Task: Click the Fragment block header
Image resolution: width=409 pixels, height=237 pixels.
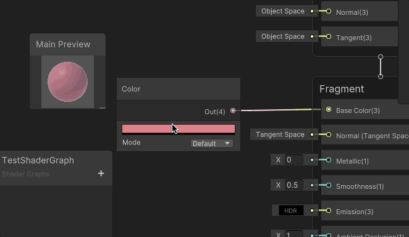Action: [x=342, y=89]
